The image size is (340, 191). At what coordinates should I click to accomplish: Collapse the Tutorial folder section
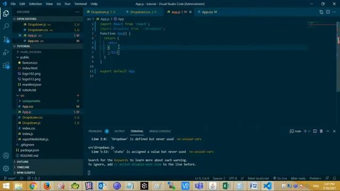click(47, 46)
